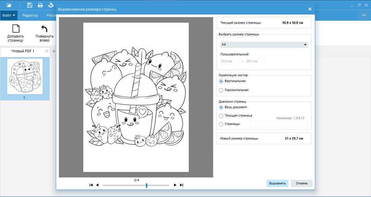The height and width of the screenshot is (197, 371).
Task: Go to previous preview page
Action: (97, 185)
